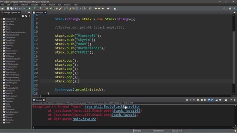Open New wizard dropdown arrow in toolbar
The height and width of the screenshot is (133, 237).
[x=5, y=8]
